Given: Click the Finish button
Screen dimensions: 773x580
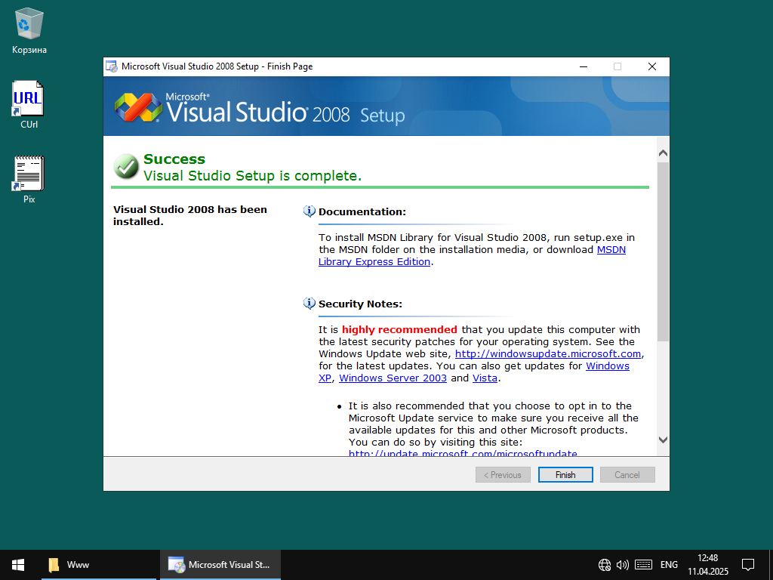Looking at the screenshot, I should click(x=565, y=475).
